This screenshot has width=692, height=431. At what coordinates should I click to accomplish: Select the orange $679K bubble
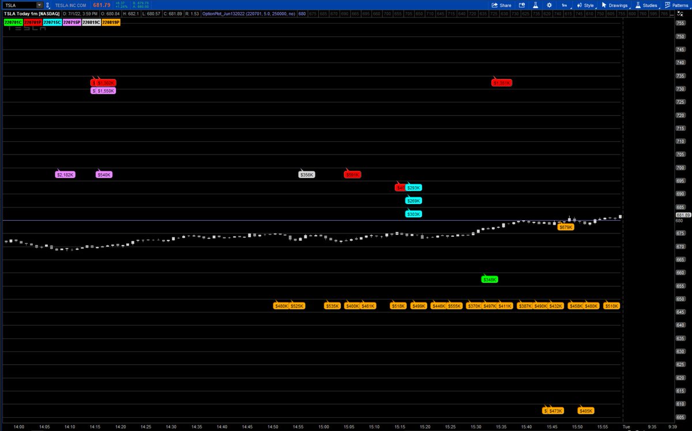[x=566, y=228]
